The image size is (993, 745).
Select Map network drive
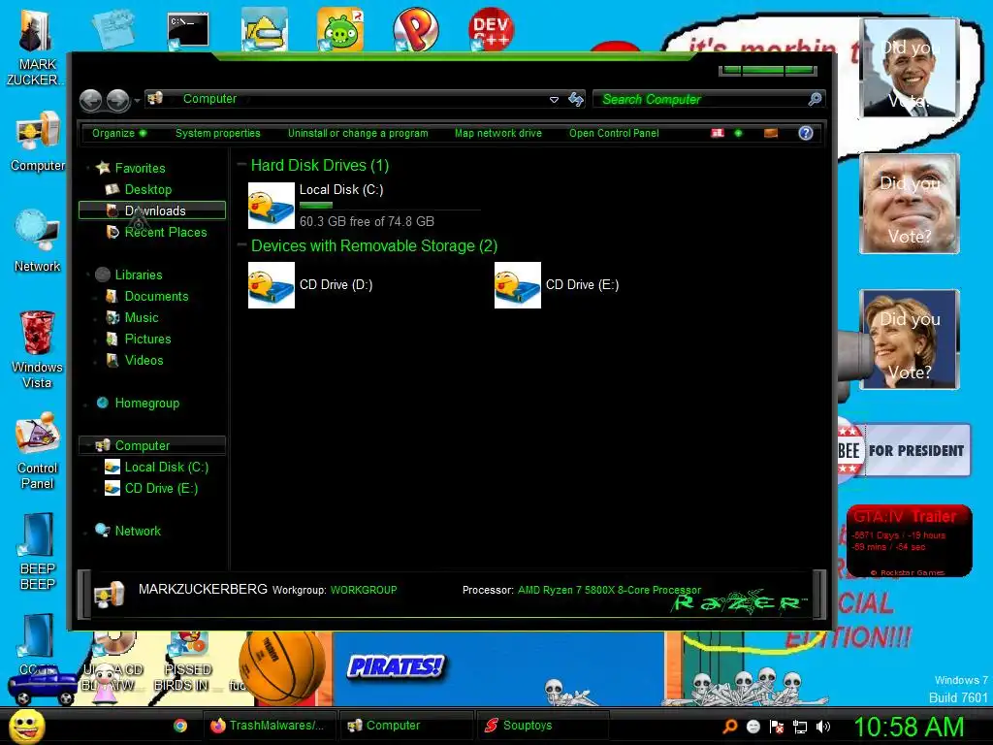pos(498,133)
